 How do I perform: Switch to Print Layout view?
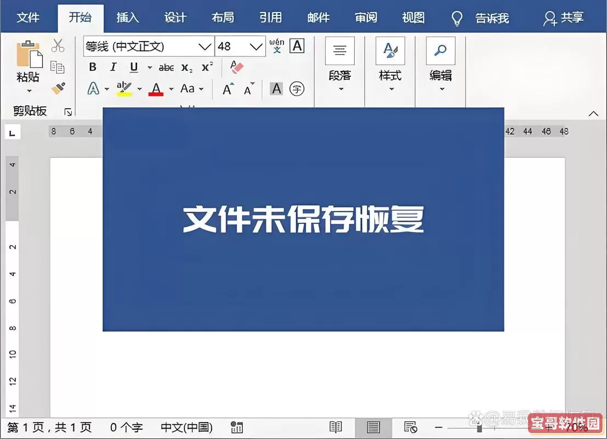coord(373,427)
